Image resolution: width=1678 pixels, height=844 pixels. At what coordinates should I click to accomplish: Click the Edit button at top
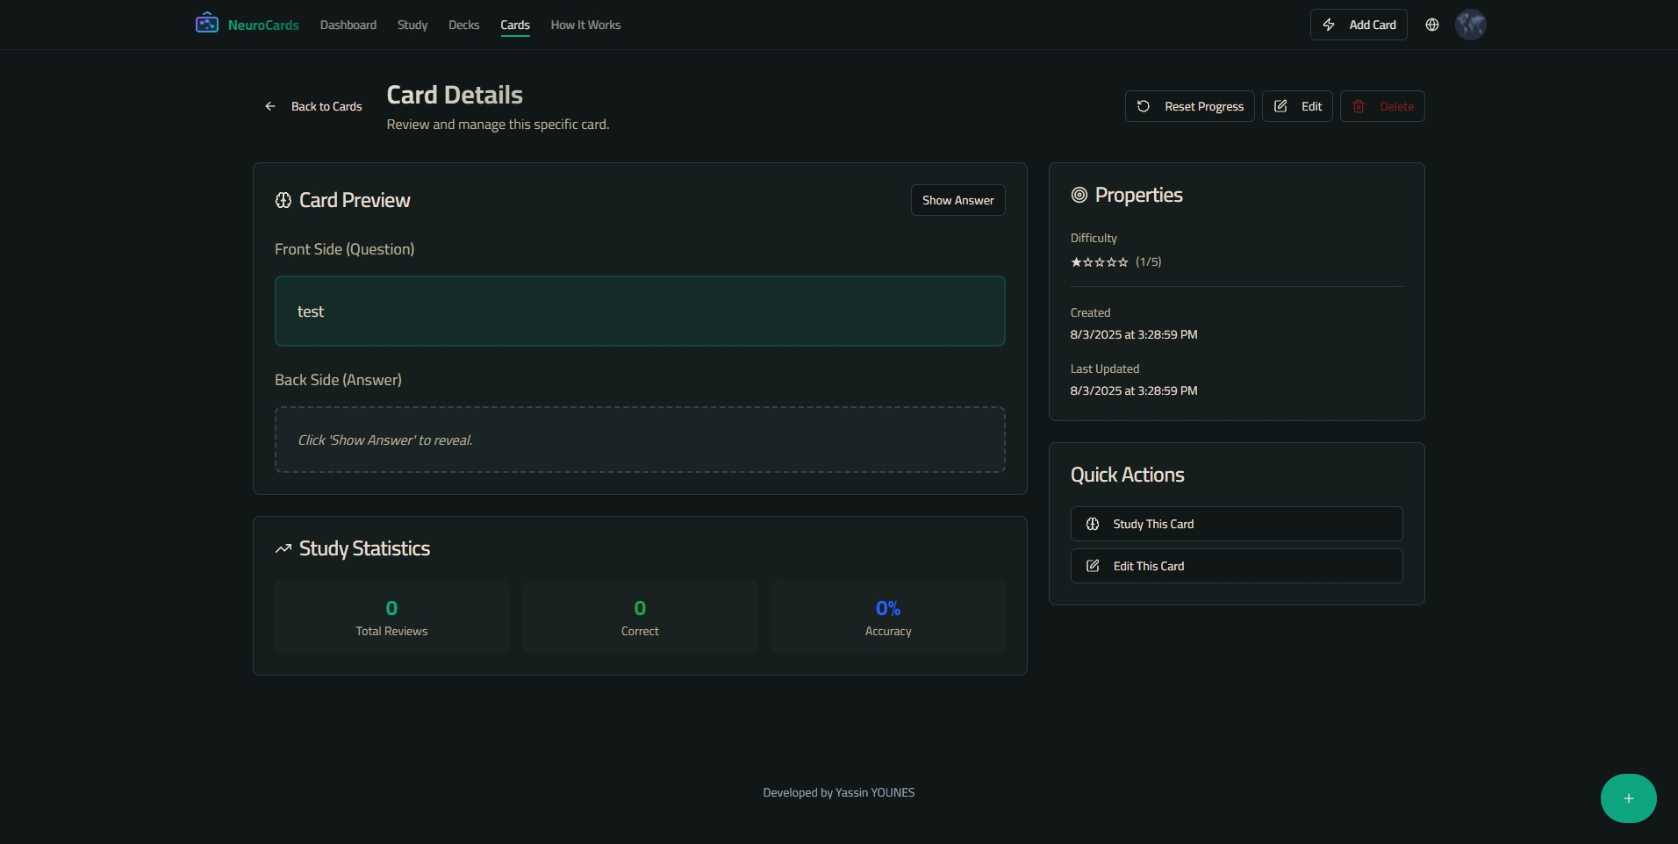click(1297, 106)
